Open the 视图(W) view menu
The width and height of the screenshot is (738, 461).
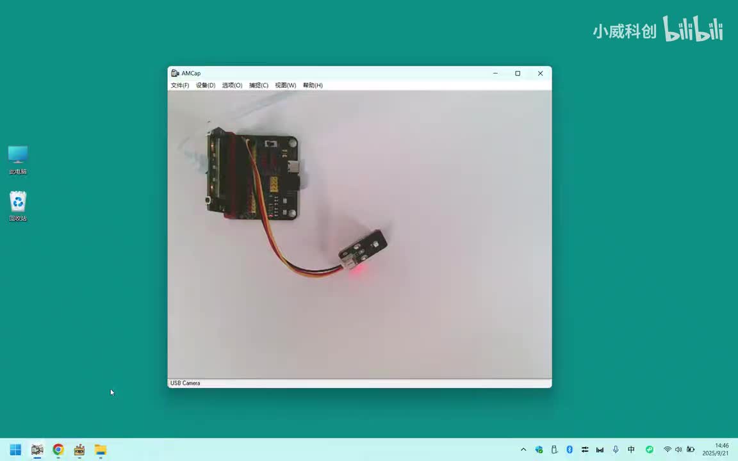click(285, 85)
